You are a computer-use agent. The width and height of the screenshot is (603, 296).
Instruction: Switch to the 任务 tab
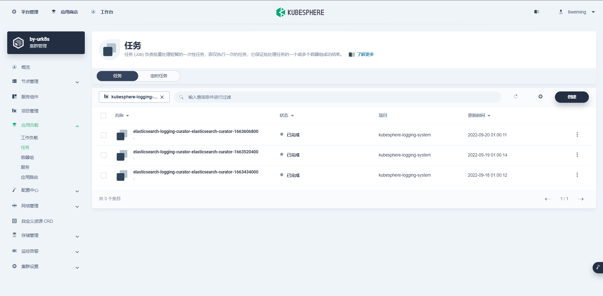click(x=117, y=76)
